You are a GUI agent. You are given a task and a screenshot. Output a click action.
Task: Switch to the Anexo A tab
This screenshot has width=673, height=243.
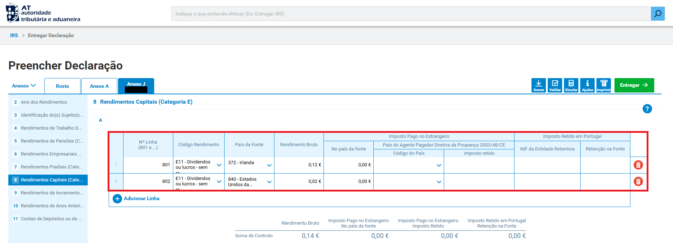click(x=99, y=86)
